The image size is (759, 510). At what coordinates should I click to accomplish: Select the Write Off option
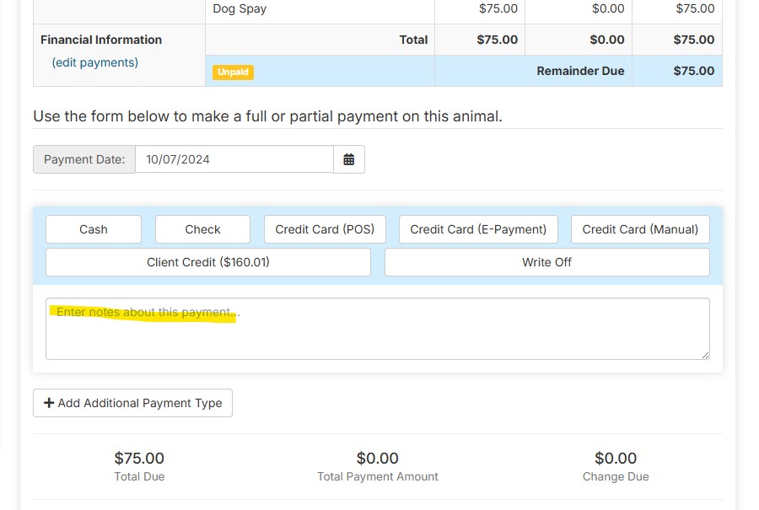click(x=546, y=262)
